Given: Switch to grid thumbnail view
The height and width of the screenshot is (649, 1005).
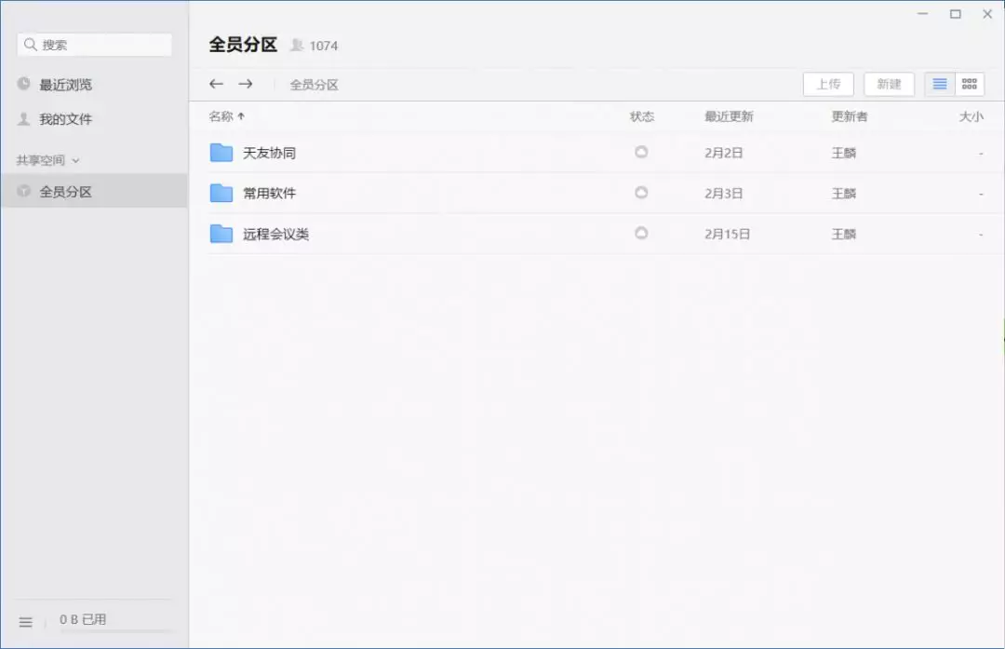Looking at the screenshot, I should (x=970, y=84).
